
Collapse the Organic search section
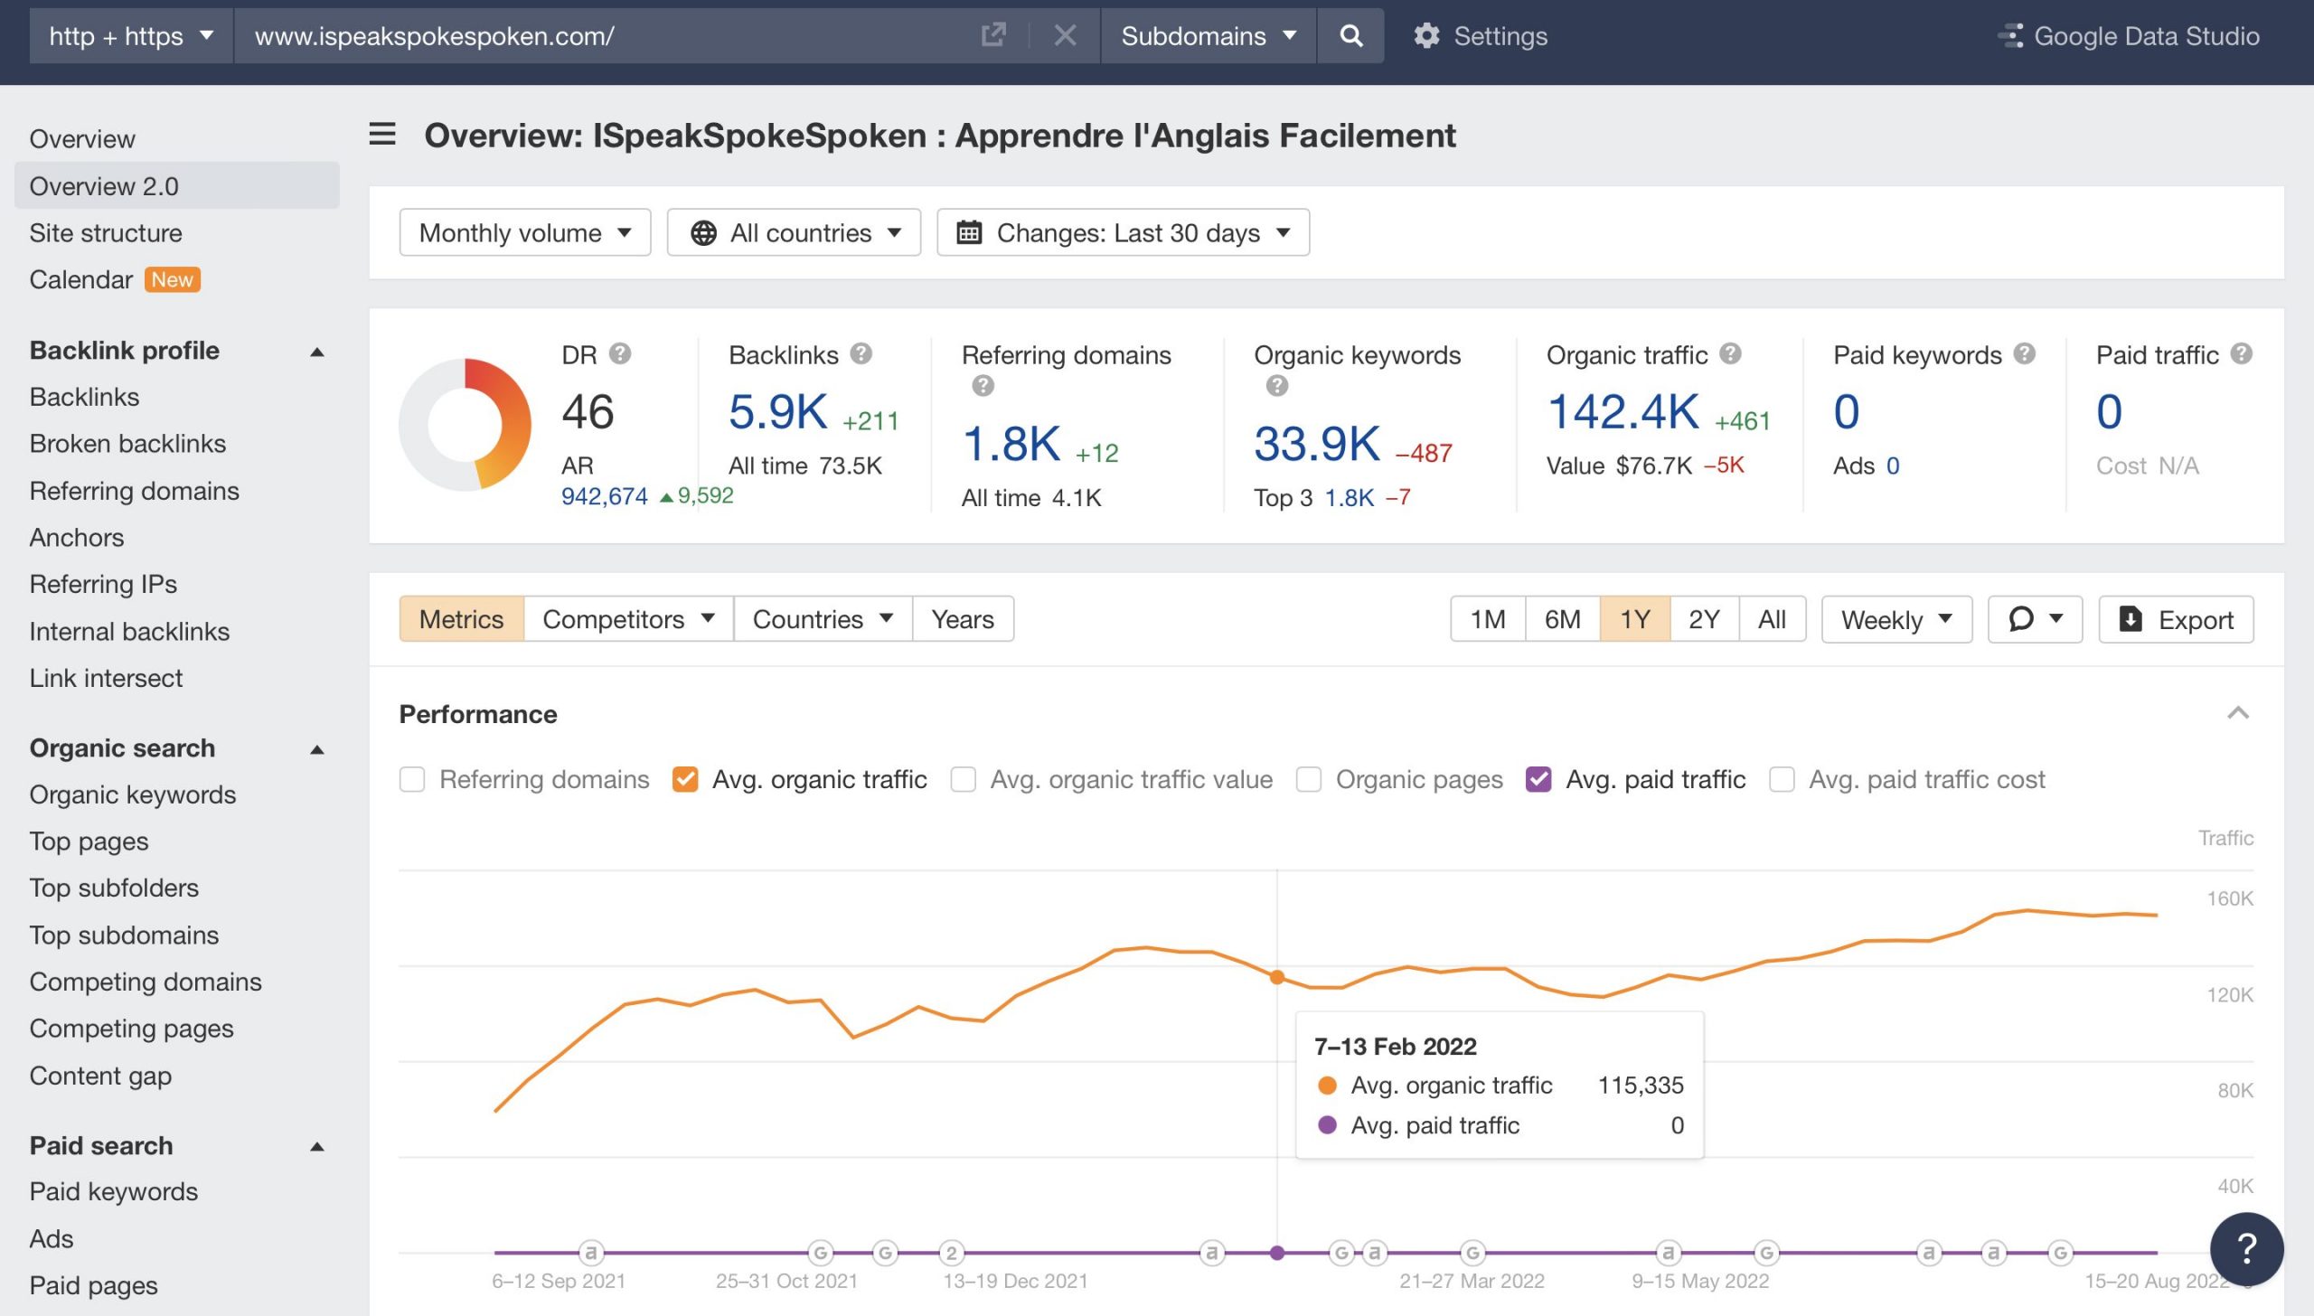(x=316, y=748)
